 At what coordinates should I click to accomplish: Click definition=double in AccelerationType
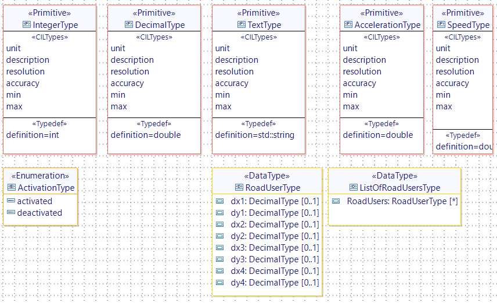(x=378, y=135)
